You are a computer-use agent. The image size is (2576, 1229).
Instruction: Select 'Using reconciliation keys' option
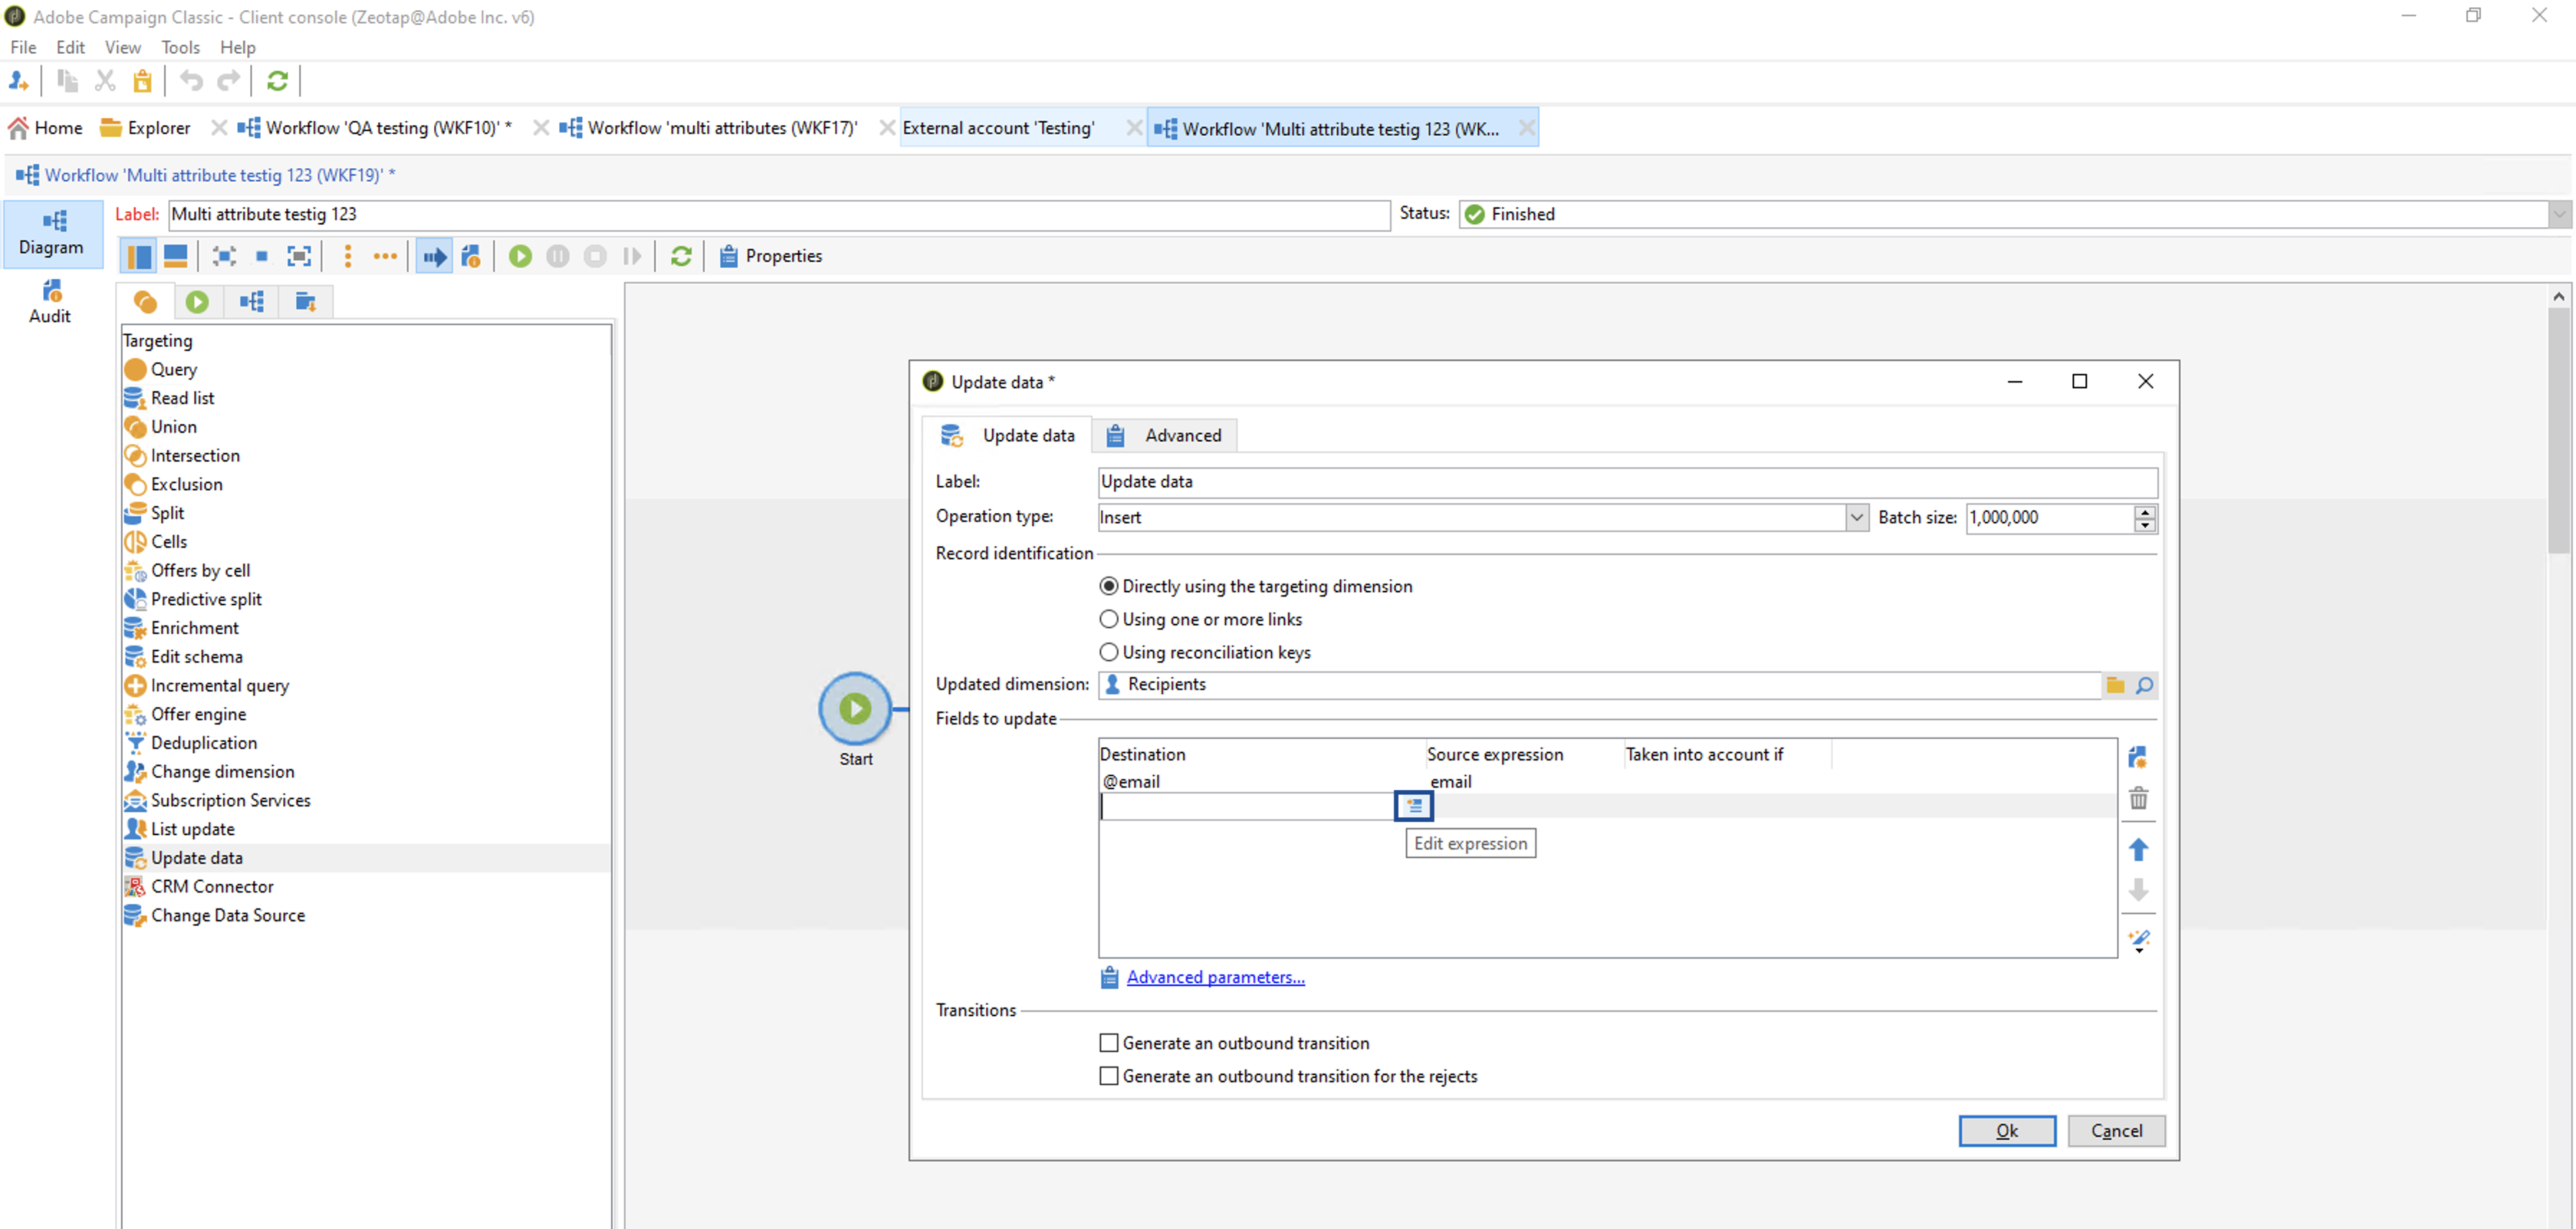(1109, 652)
